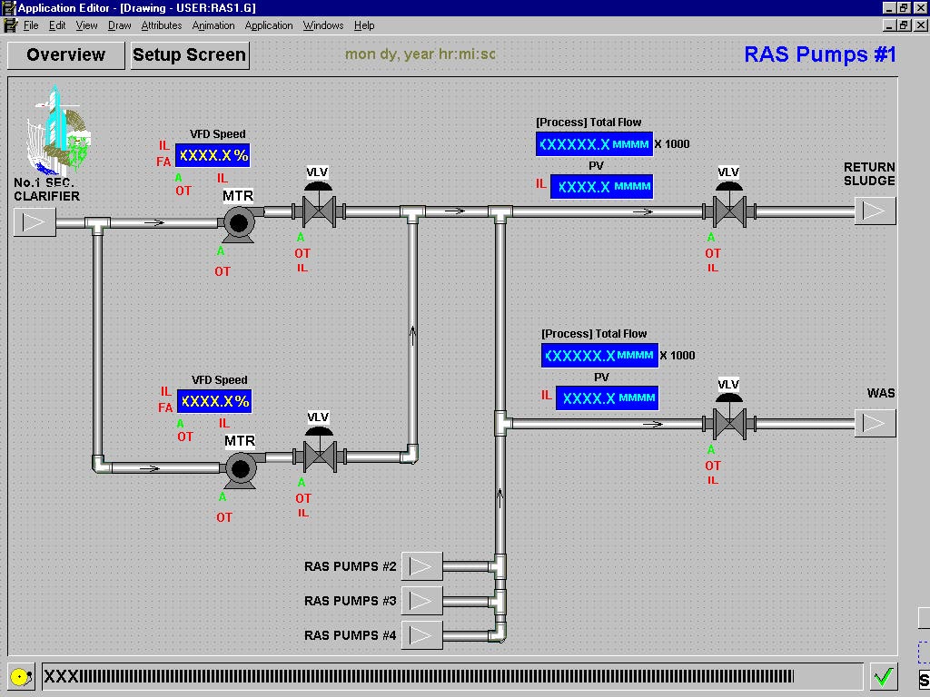The width and height of the screenshot is (930, 697).
Task: Open the Setup Screen
Action: click(x=190, y=55)
